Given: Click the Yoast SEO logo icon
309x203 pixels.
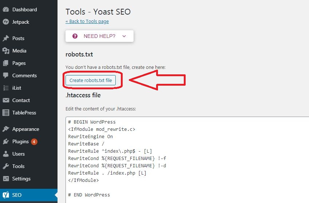Looking at the screenshot, I should (6, 195).
